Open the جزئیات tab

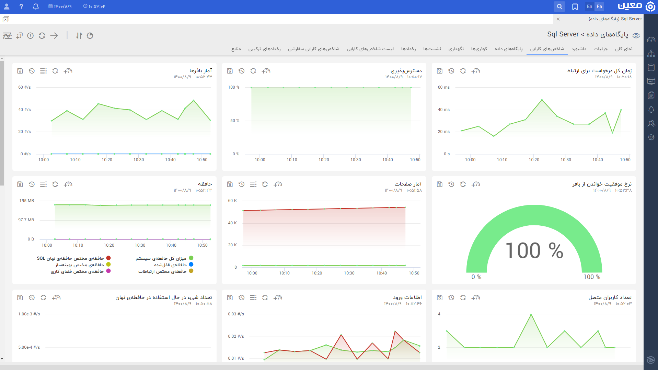(600, 49)
